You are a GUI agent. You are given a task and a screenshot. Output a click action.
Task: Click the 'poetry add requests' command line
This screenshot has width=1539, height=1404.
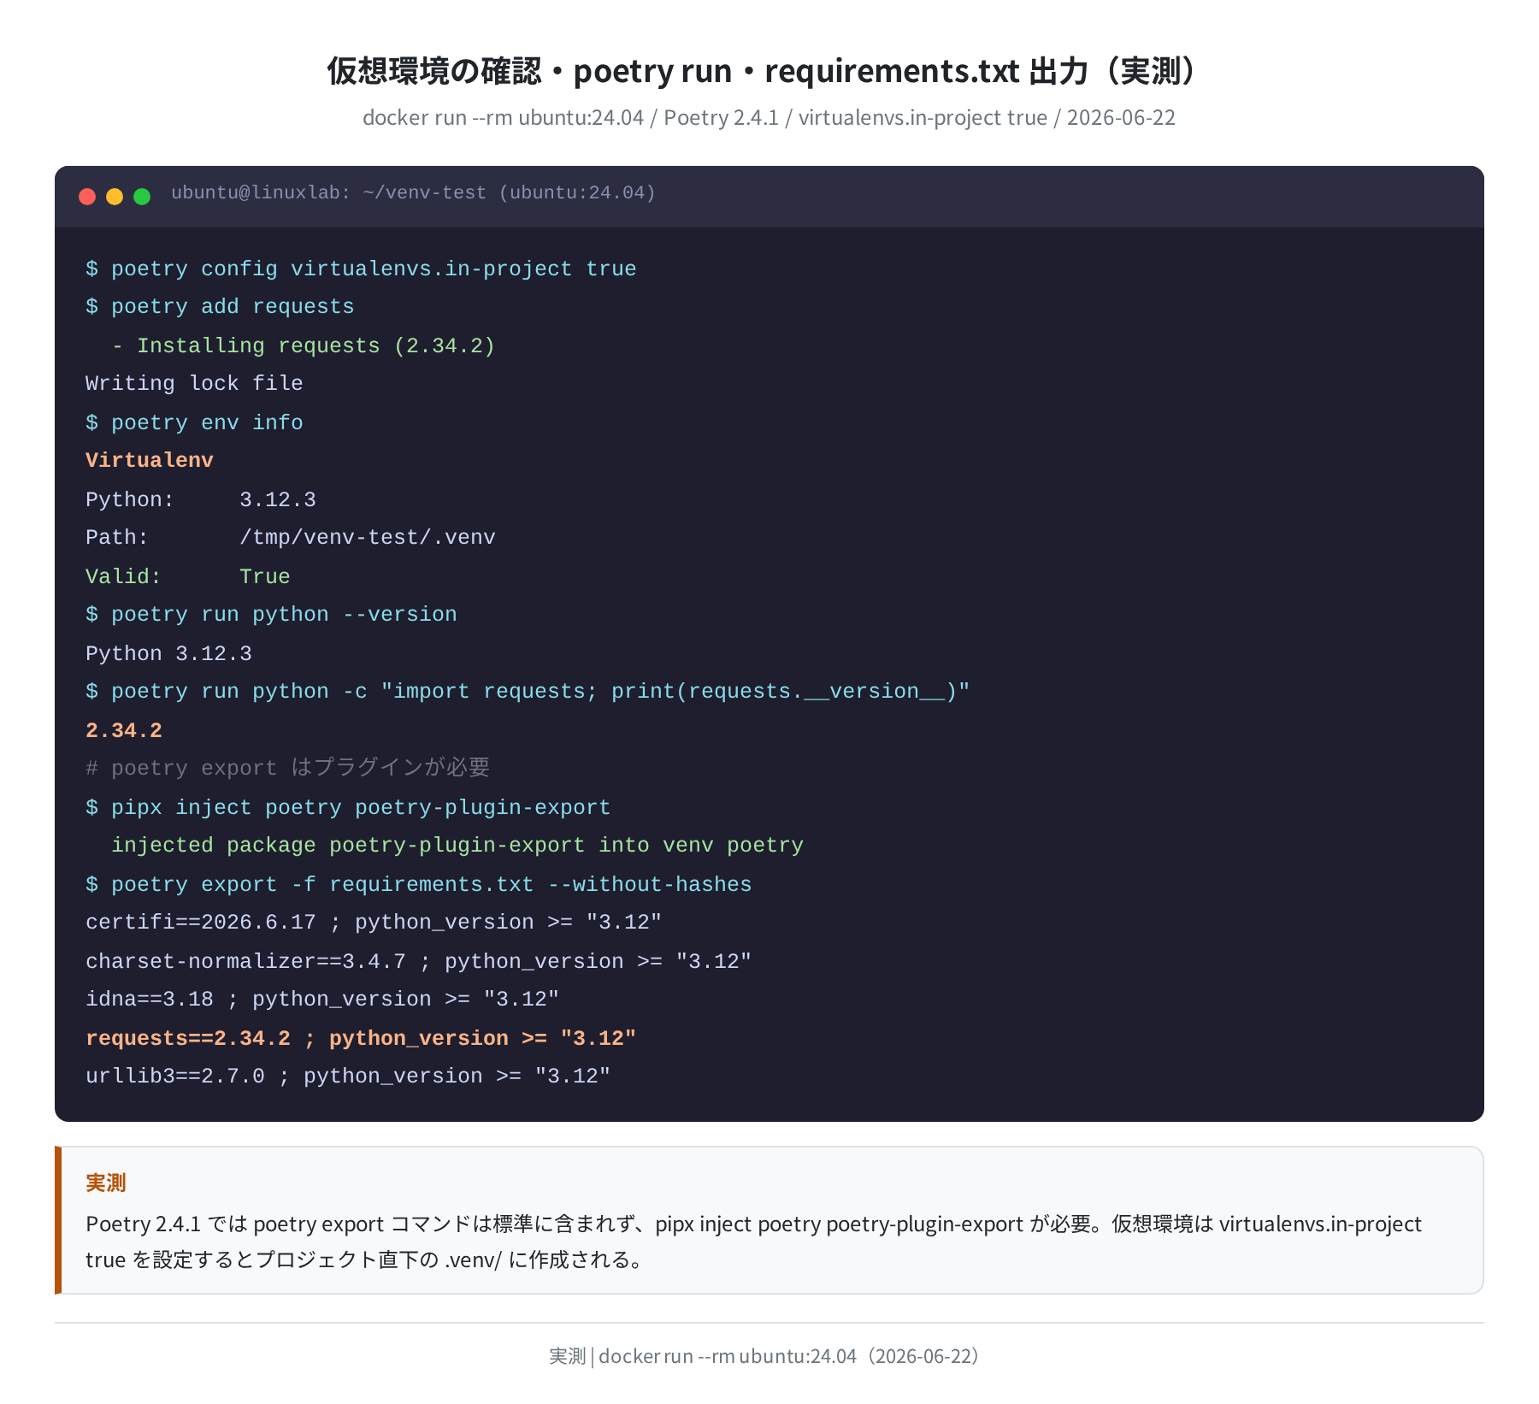coord(220,307)
